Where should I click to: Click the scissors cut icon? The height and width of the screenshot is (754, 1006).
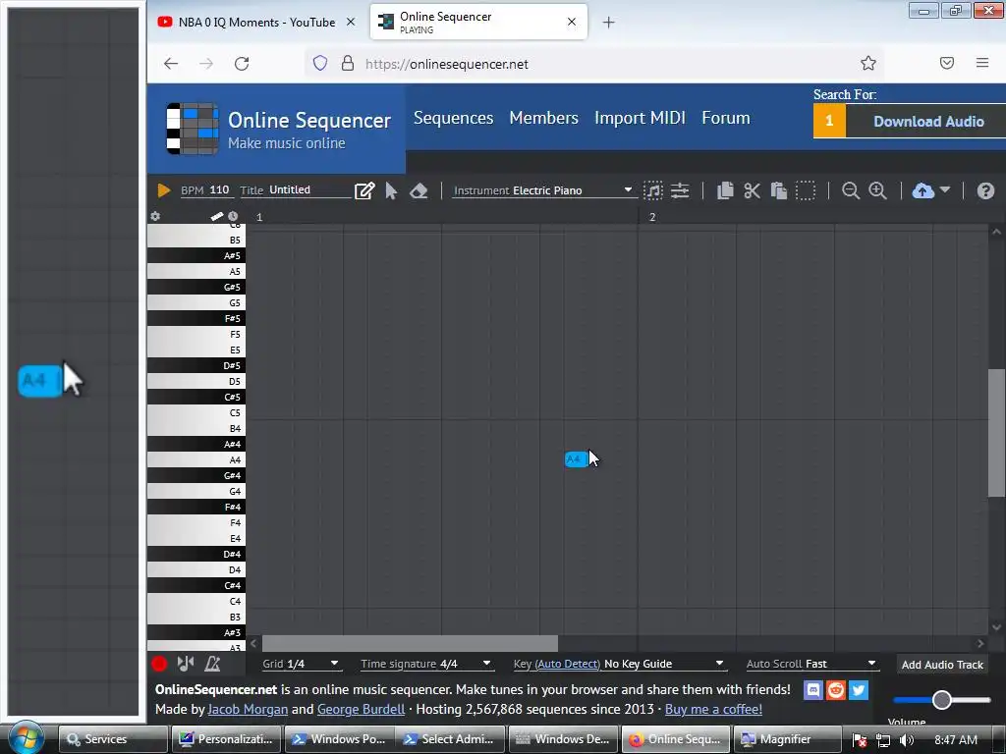752,190
